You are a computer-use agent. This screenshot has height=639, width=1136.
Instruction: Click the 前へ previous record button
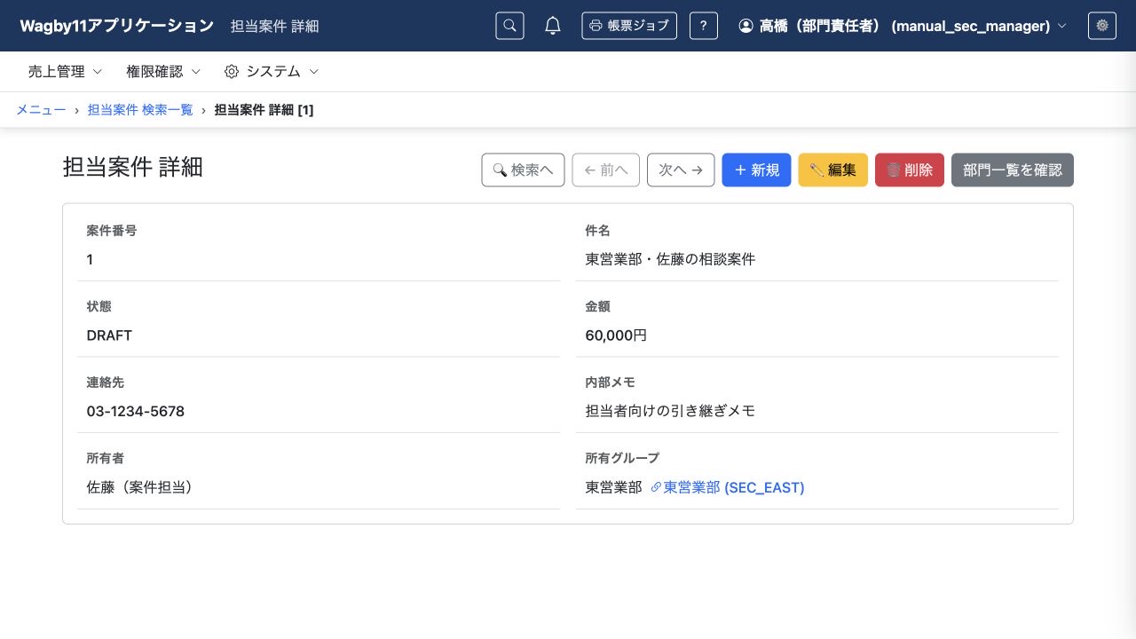(x=606, y=170)
